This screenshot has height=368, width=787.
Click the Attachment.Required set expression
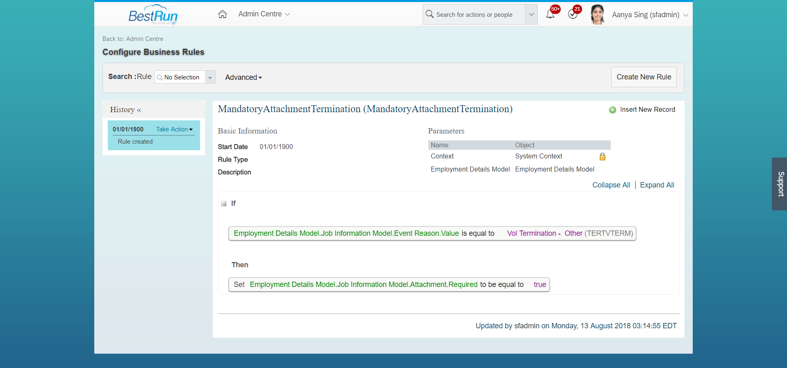(364, 284)
